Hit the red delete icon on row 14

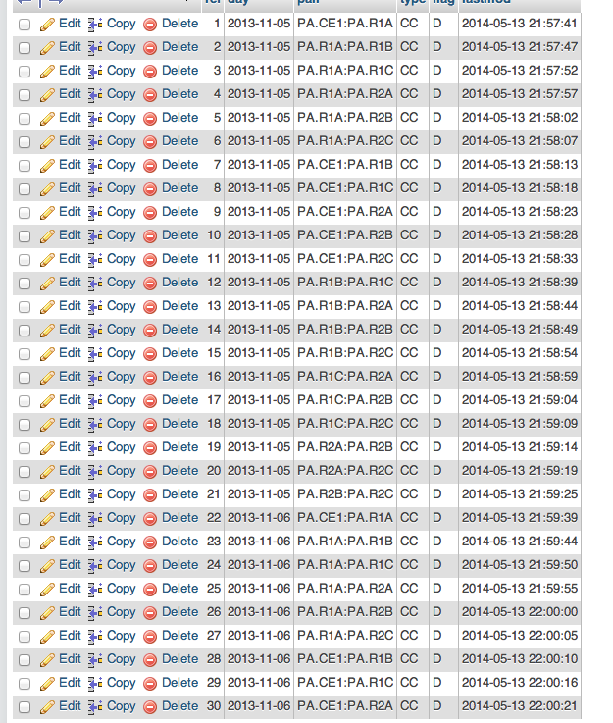coord(150,330)
